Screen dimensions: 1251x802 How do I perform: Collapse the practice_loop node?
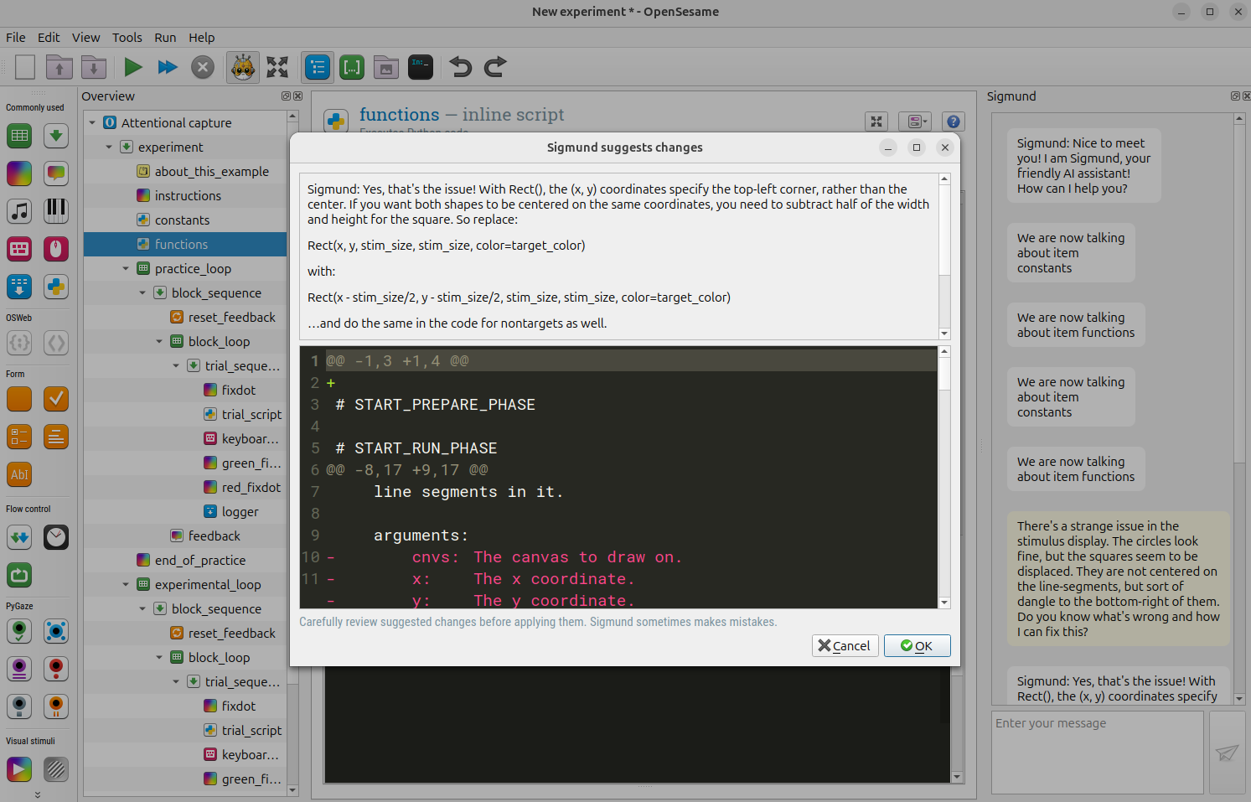click(126, 269)
